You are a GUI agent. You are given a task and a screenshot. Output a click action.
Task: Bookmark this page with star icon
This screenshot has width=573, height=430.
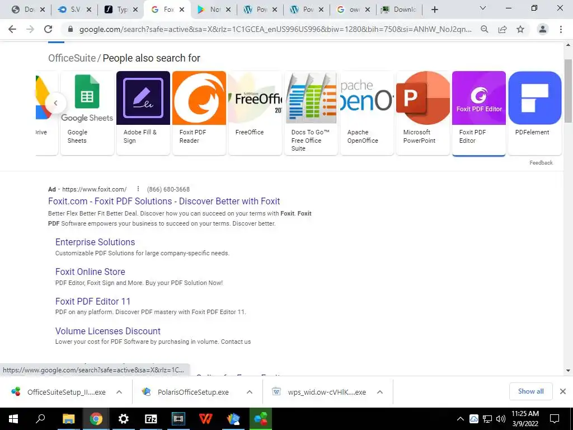point(520,29)
